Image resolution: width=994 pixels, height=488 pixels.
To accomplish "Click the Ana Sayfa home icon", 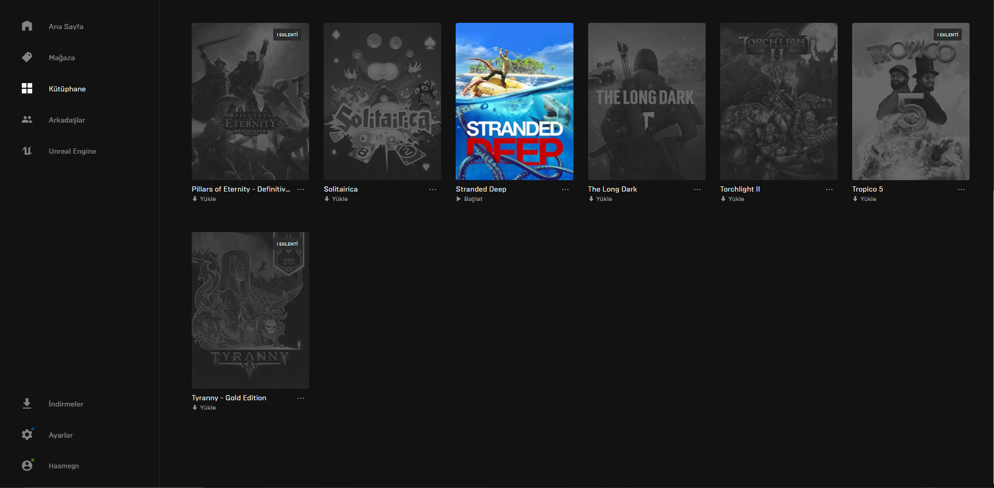I will coord(27,26).
